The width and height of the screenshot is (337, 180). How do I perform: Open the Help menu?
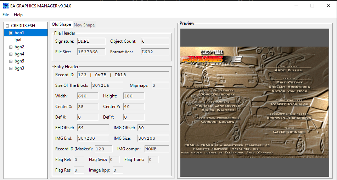(x=18, y=15)
